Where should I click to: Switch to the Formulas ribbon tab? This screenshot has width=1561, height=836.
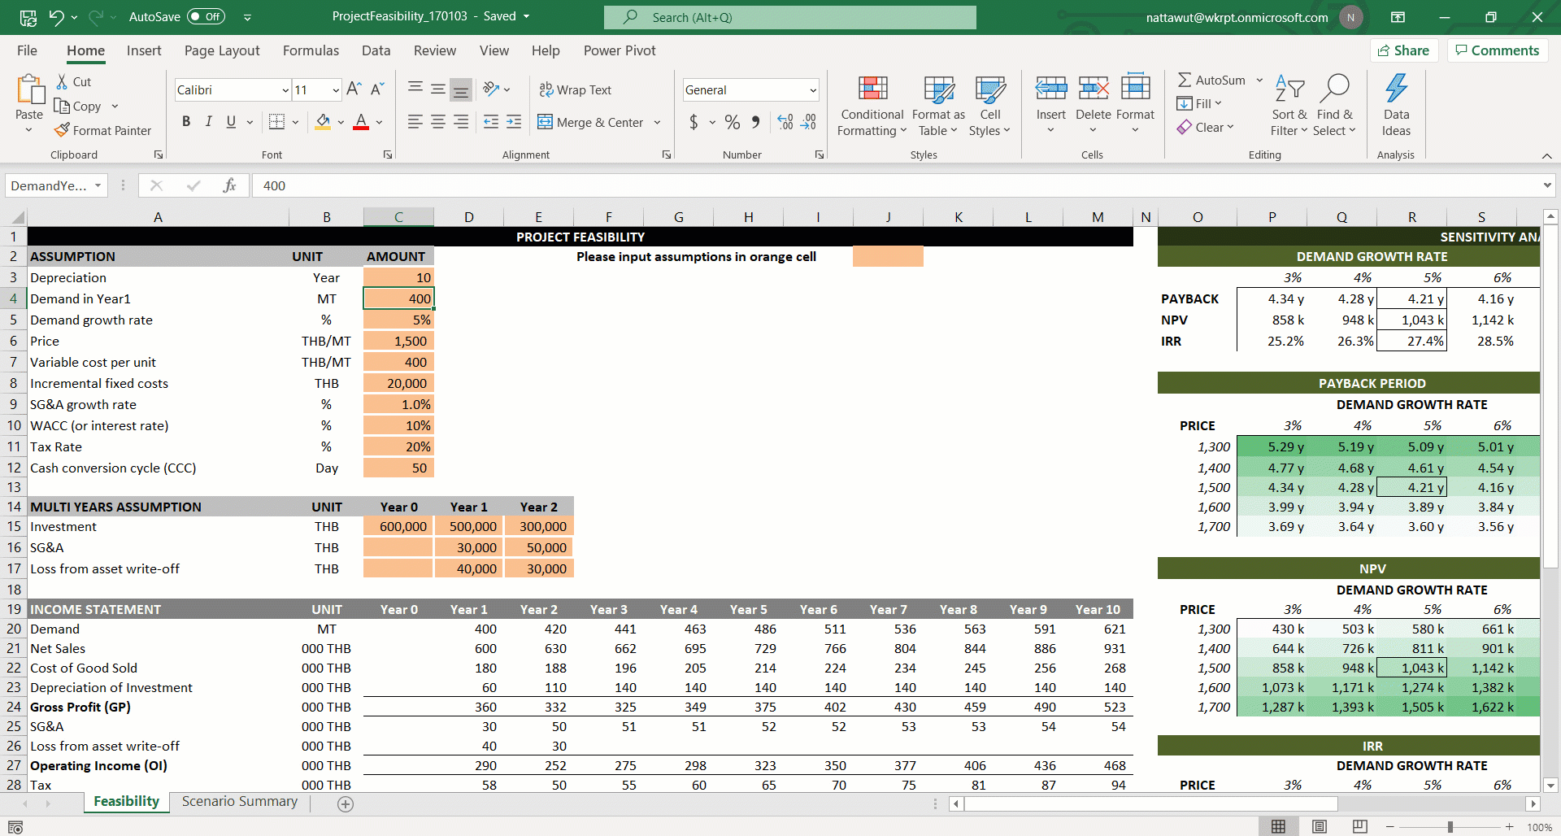click(311, 50)
